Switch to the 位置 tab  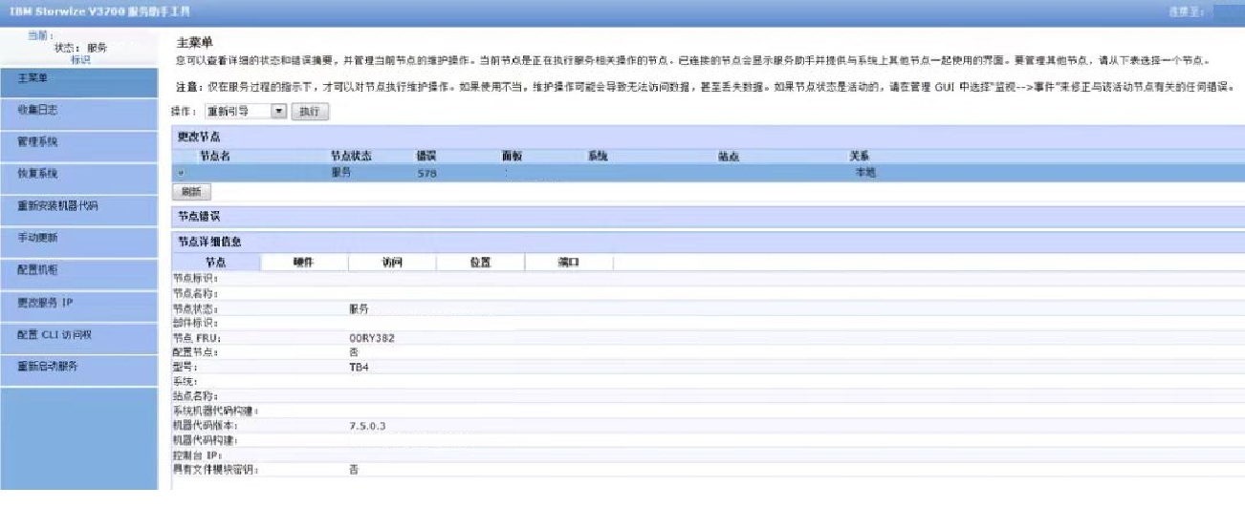click(x=480, y=263)
